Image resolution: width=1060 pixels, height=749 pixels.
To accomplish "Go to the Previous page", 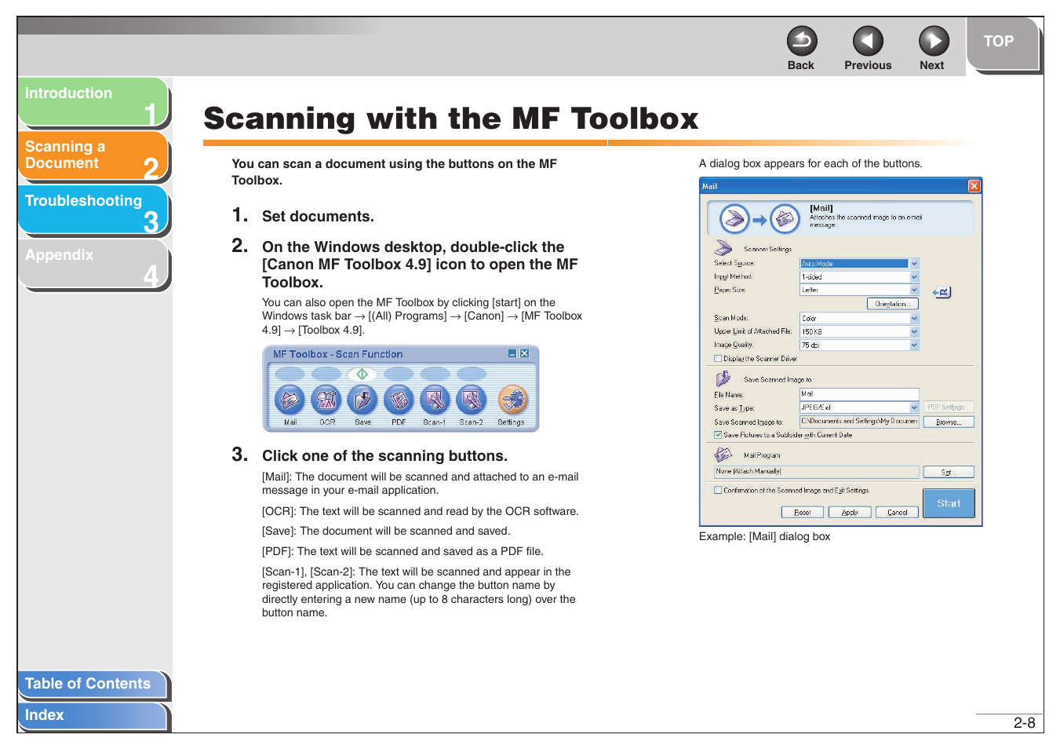I will point(867,41).
